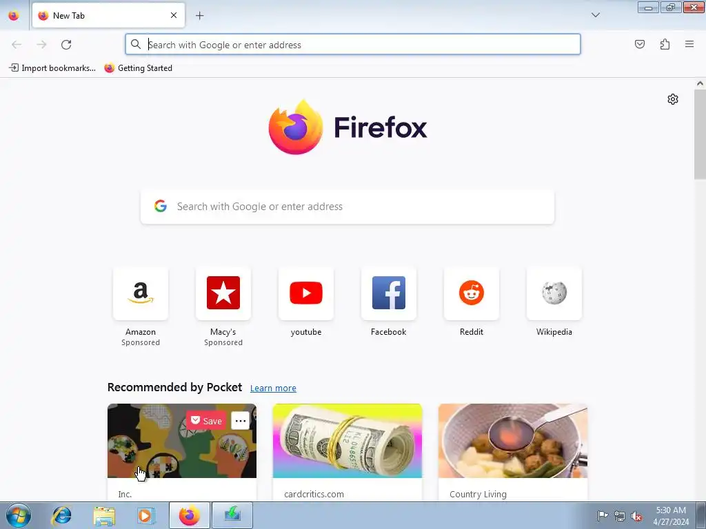Click search magnifier icon in address bar
Screen dimensions: 706x529
click(x=136, y=44)
